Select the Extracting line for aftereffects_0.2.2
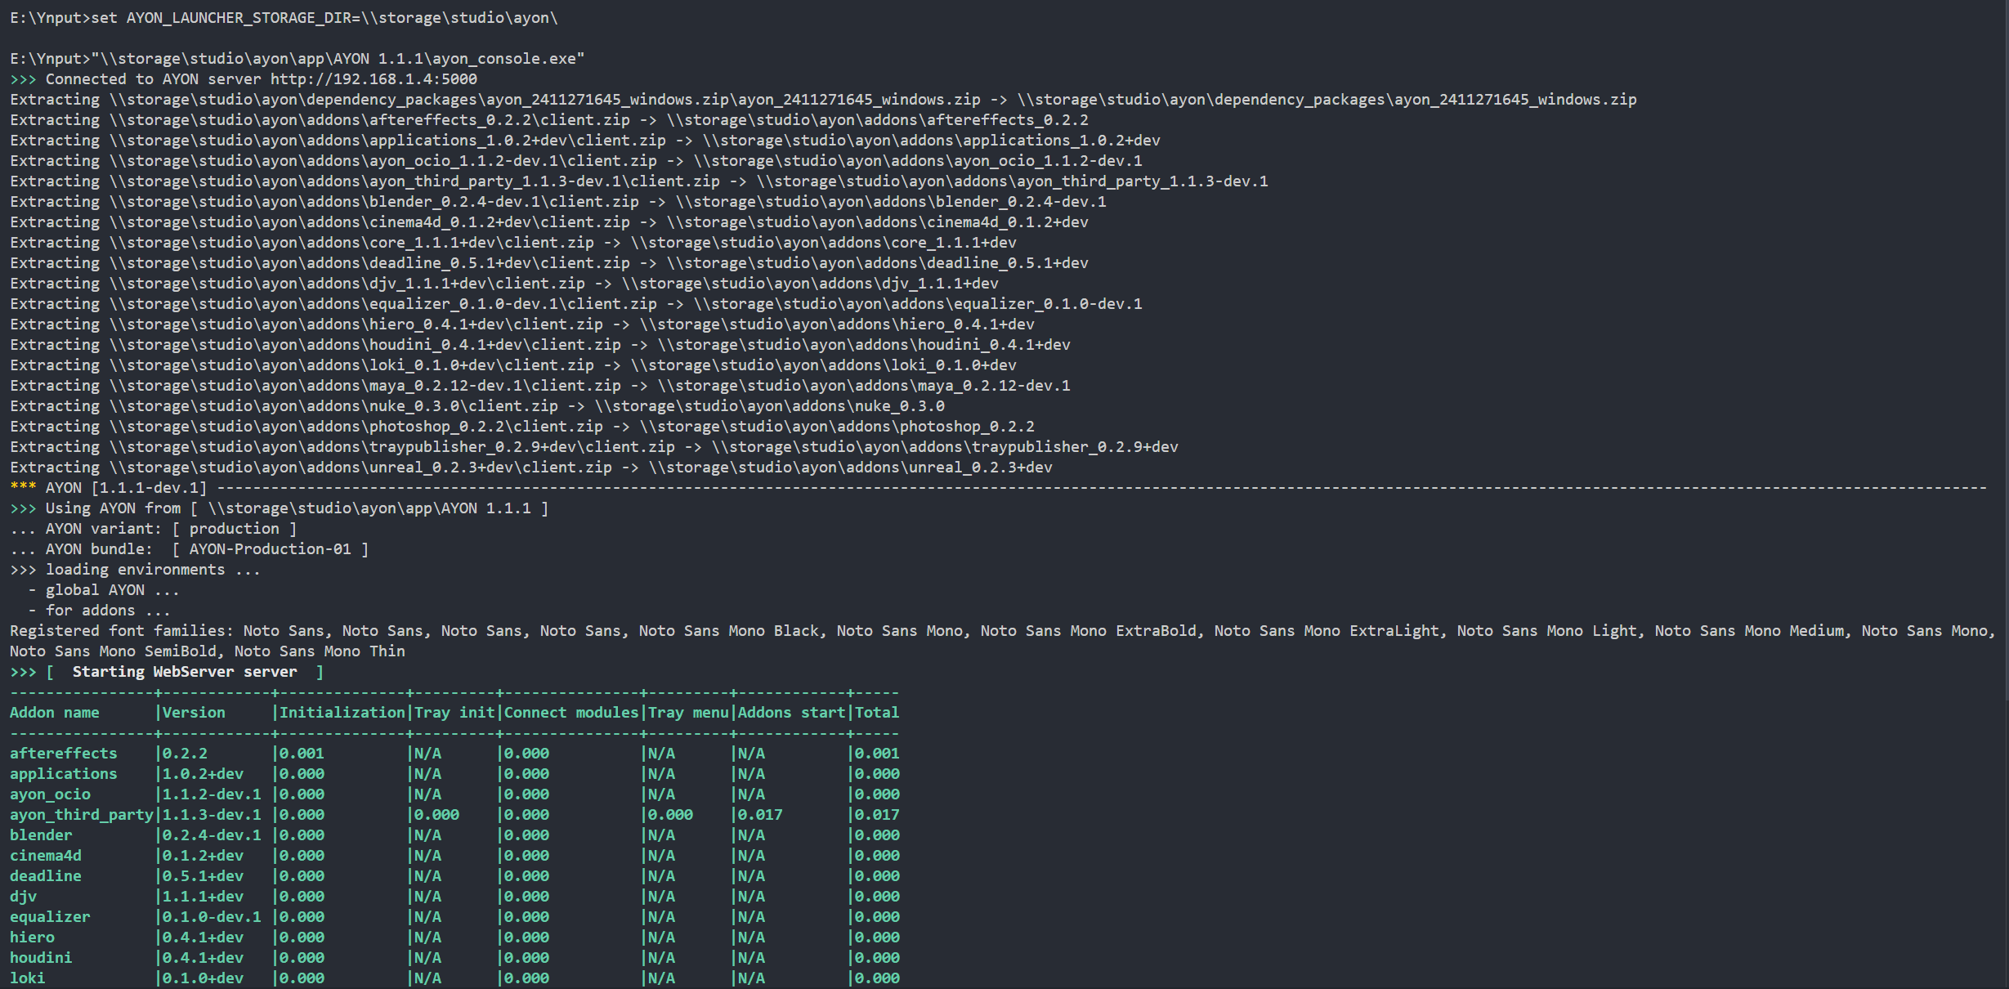This screenshot has width=2009, height=989. click(x=549, y=120)
